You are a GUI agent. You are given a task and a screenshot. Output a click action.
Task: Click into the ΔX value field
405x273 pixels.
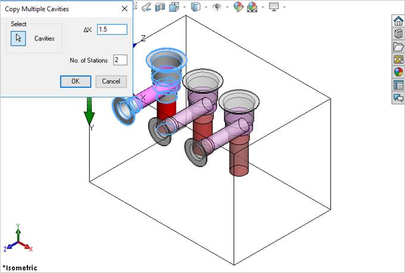112,29
